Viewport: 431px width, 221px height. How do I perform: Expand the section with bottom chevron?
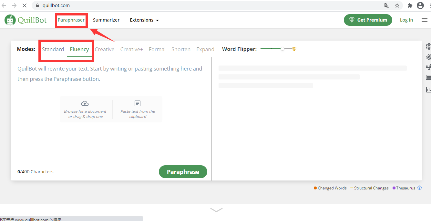click(216, 210)
